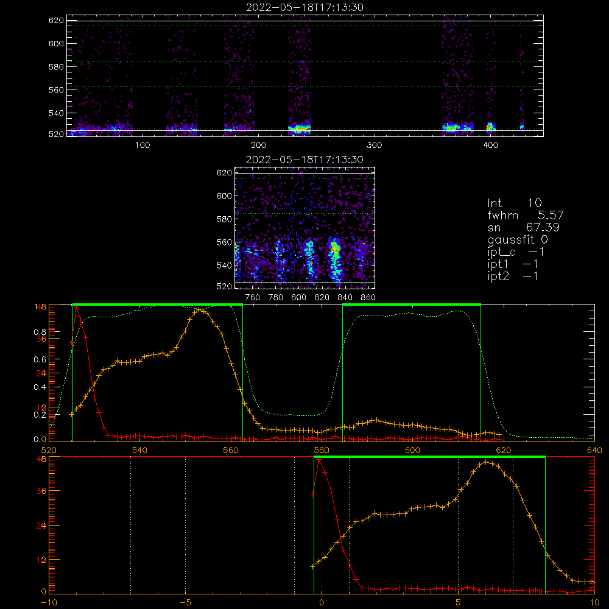Click the top image title 2022-05-18T17:13:30
This screenshot has width=609, height=609.
304,7
